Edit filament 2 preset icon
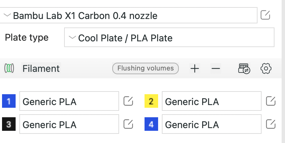The width and height of the screenshot is (285, 143). 270,101
